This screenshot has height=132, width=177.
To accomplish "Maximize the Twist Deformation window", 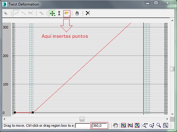I will 156,3.
